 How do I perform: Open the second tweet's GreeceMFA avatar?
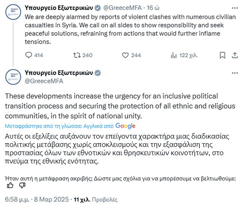[13, 77]
